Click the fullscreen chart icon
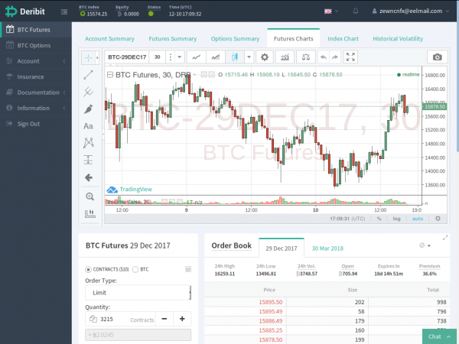The height and width of the screenshot is (344, 459). tap(350, 57)
